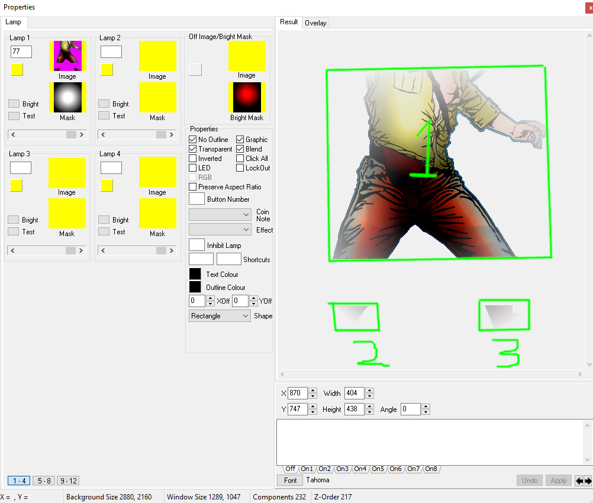Select the Lamp 2 mask slot
Screen dimensions: 593x503
click(x=157, y=97)
